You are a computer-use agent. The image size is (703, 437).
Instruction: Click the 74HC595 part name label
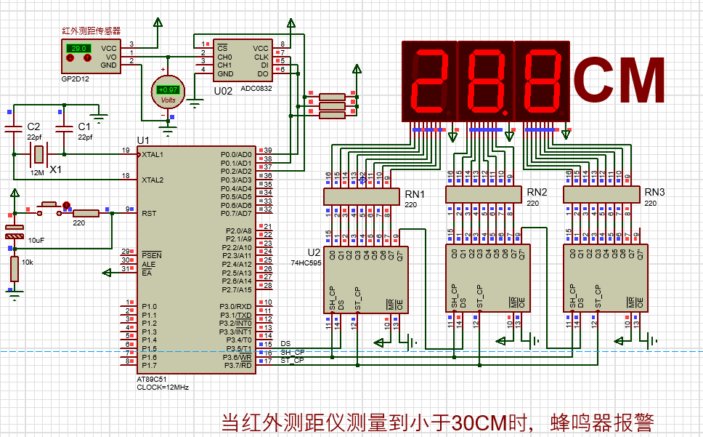(x=306, y=263)
